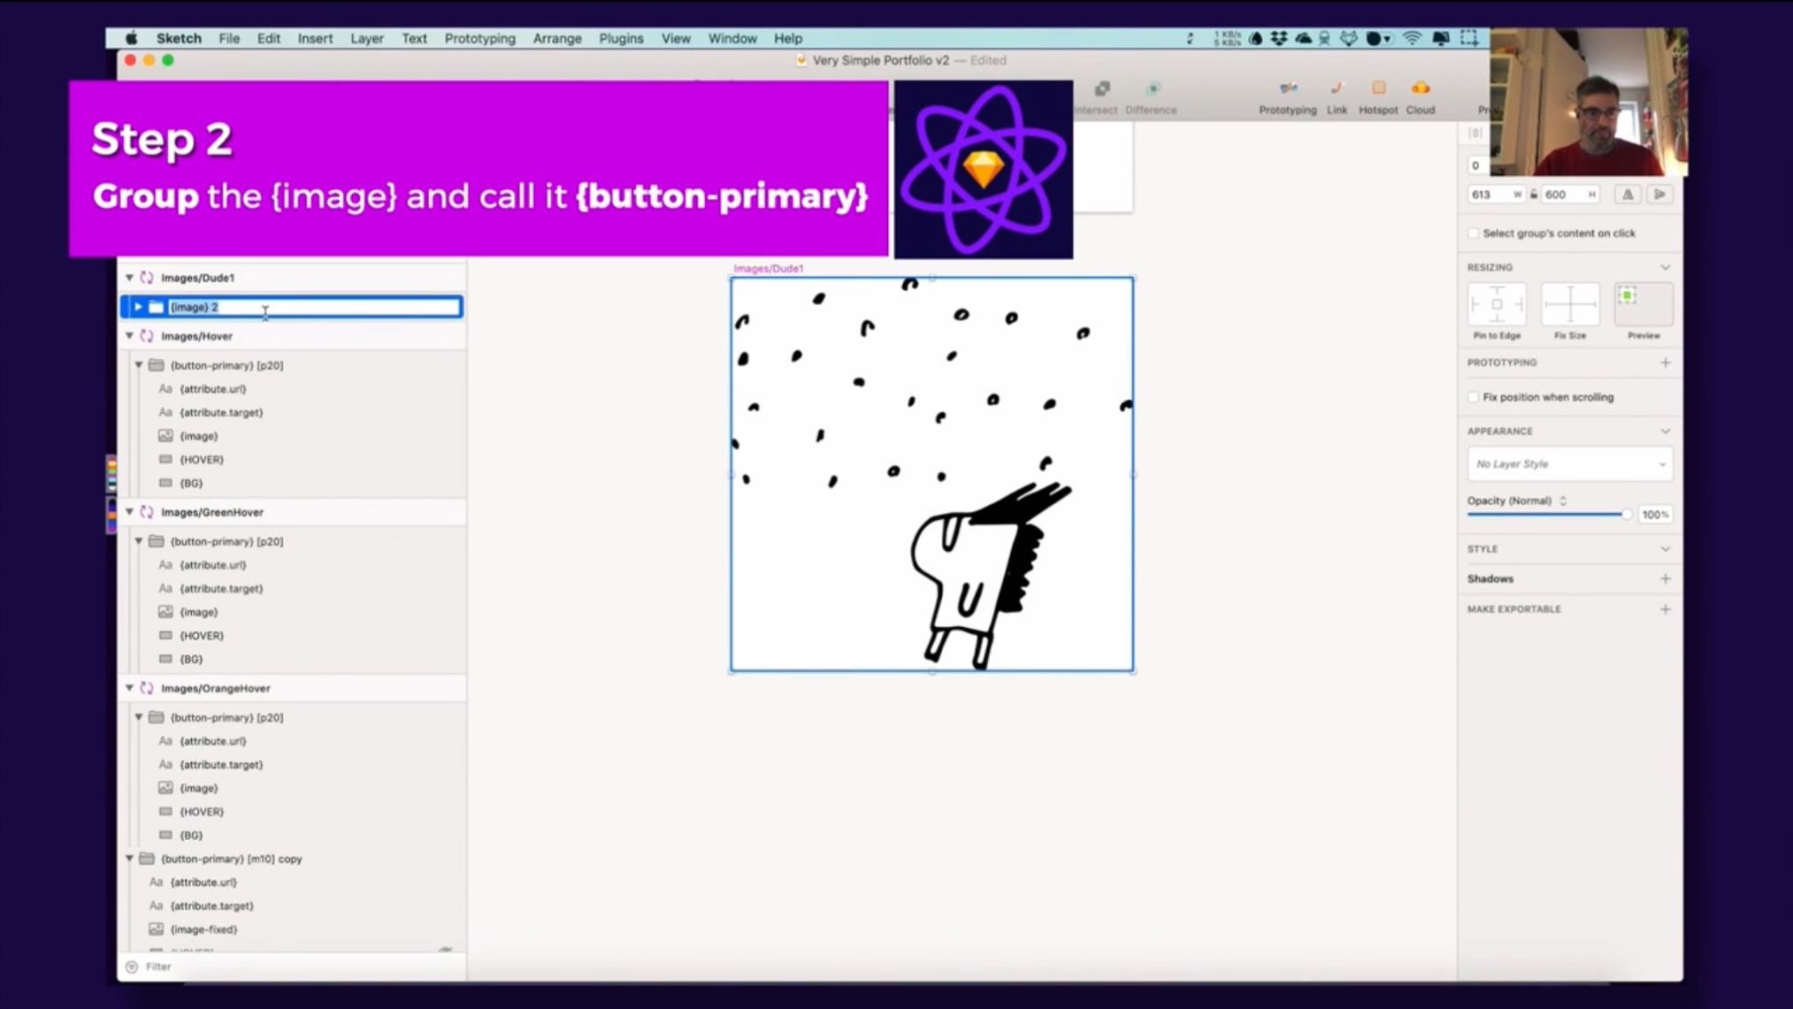Click the Opacity slider track

1544,515
